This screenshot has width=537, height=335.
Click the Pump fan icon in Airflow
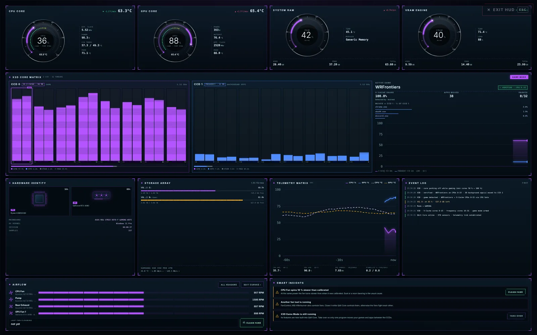(11, 299)
